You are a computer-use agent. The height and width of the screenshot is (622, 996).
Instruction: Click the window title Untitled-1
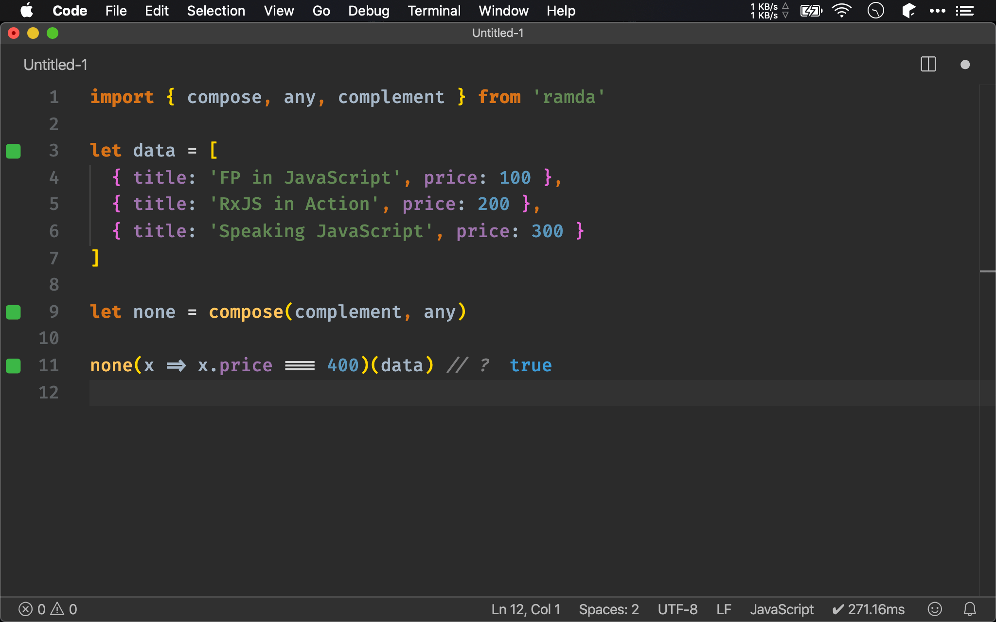coord(498,33)
